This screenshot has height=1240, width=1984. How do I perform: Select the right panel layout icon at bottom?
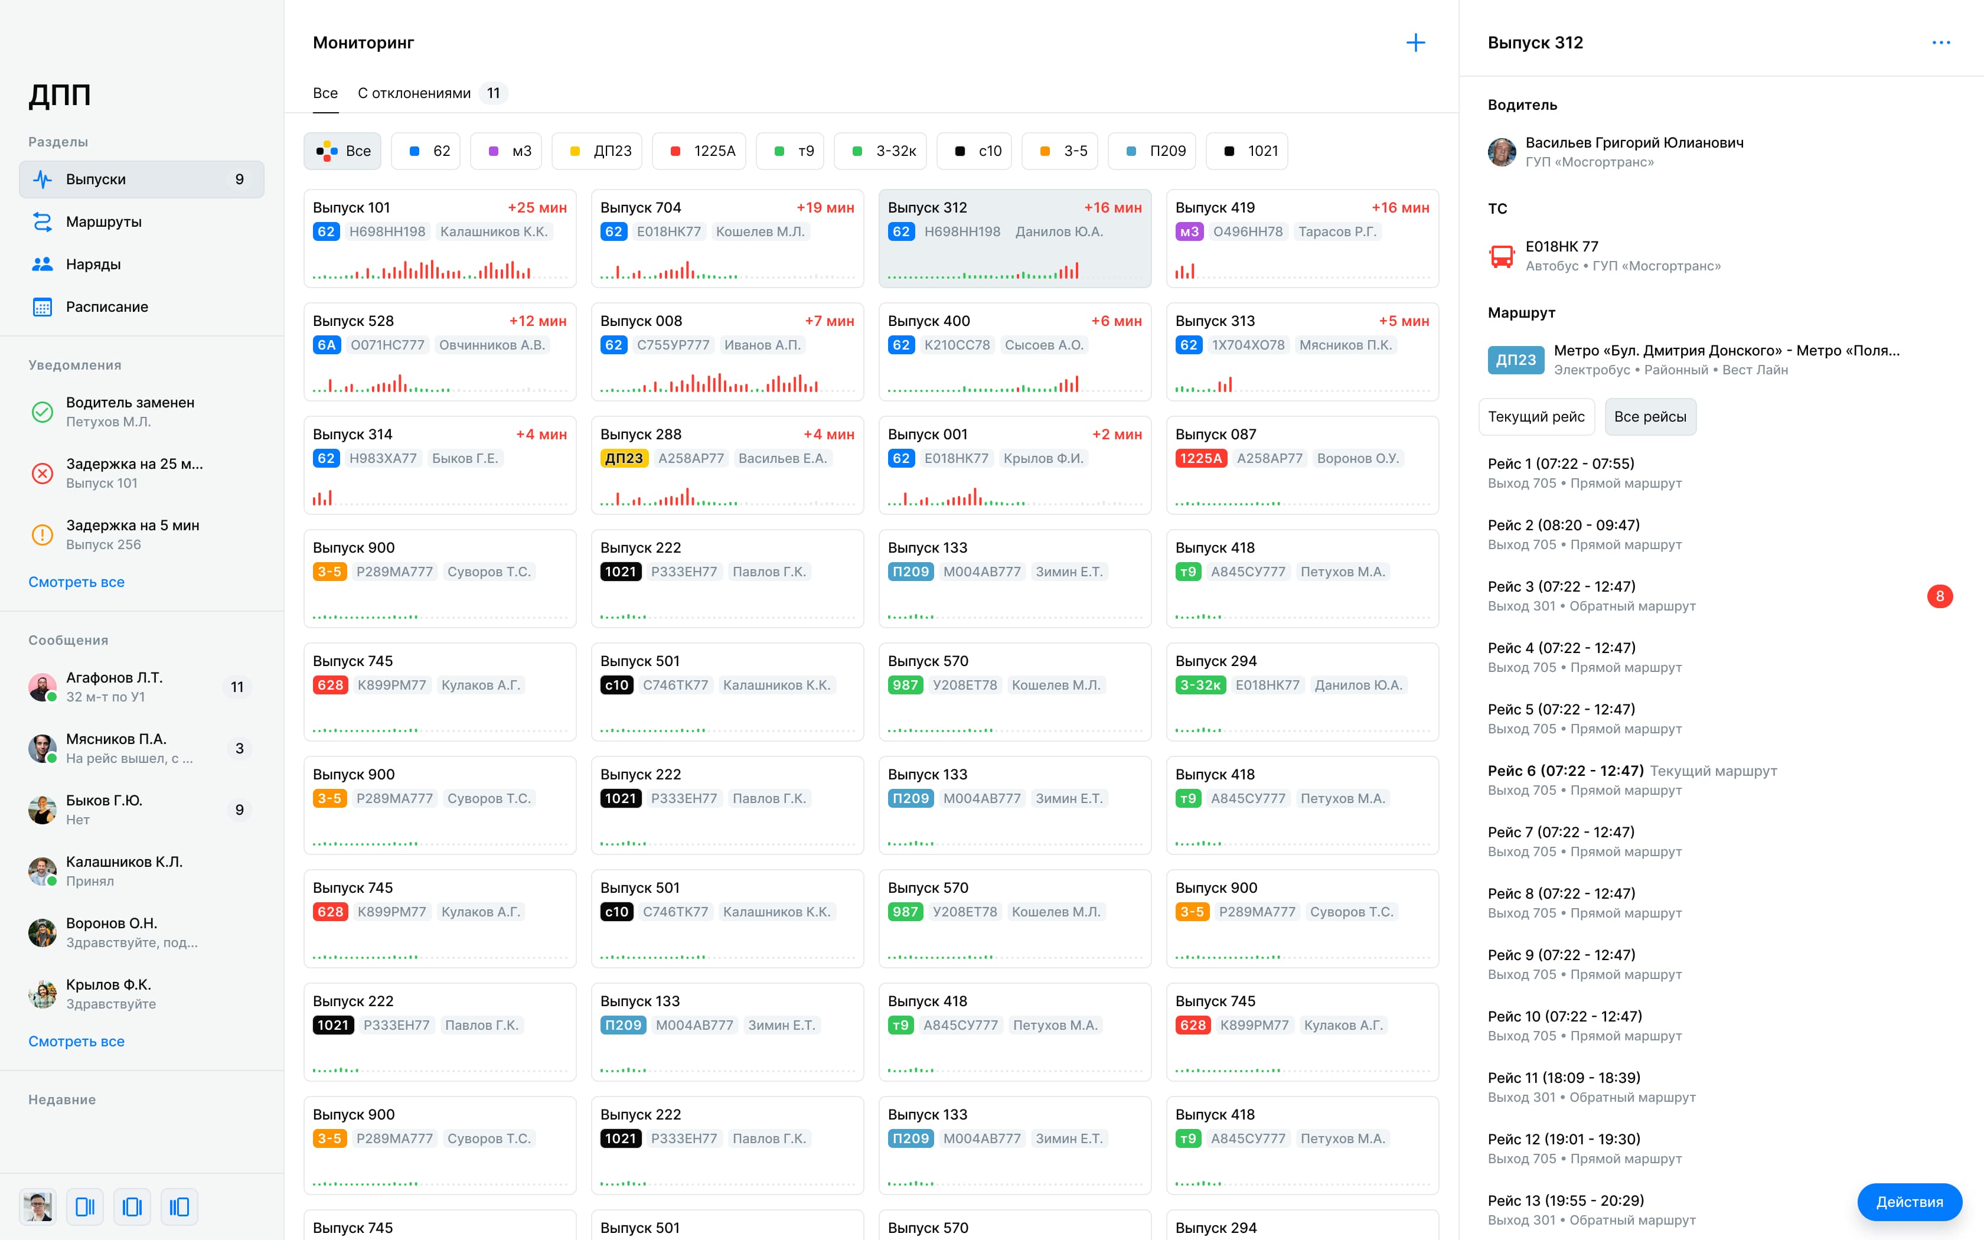click(x=179, y=1206)
